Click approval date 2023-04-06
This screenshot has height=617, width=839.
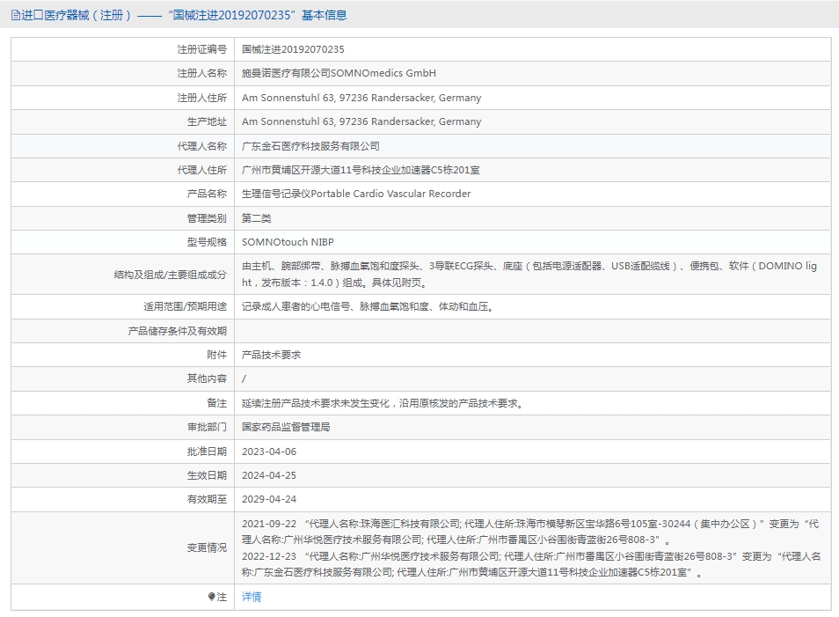269,452
